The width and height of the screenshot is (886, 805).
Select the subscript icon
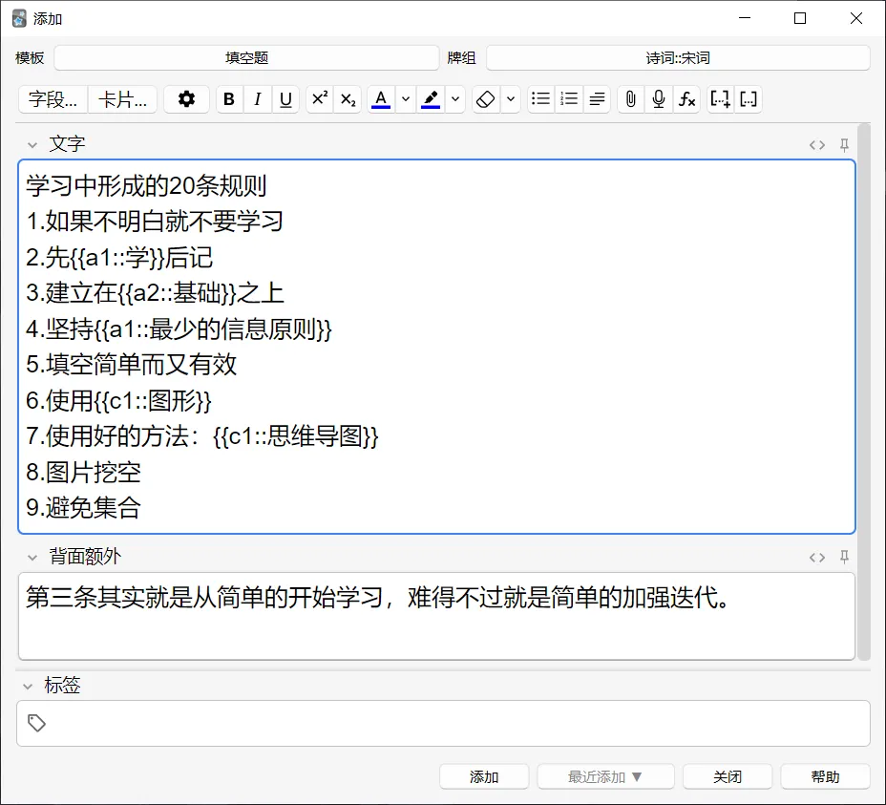click(348, 98)
